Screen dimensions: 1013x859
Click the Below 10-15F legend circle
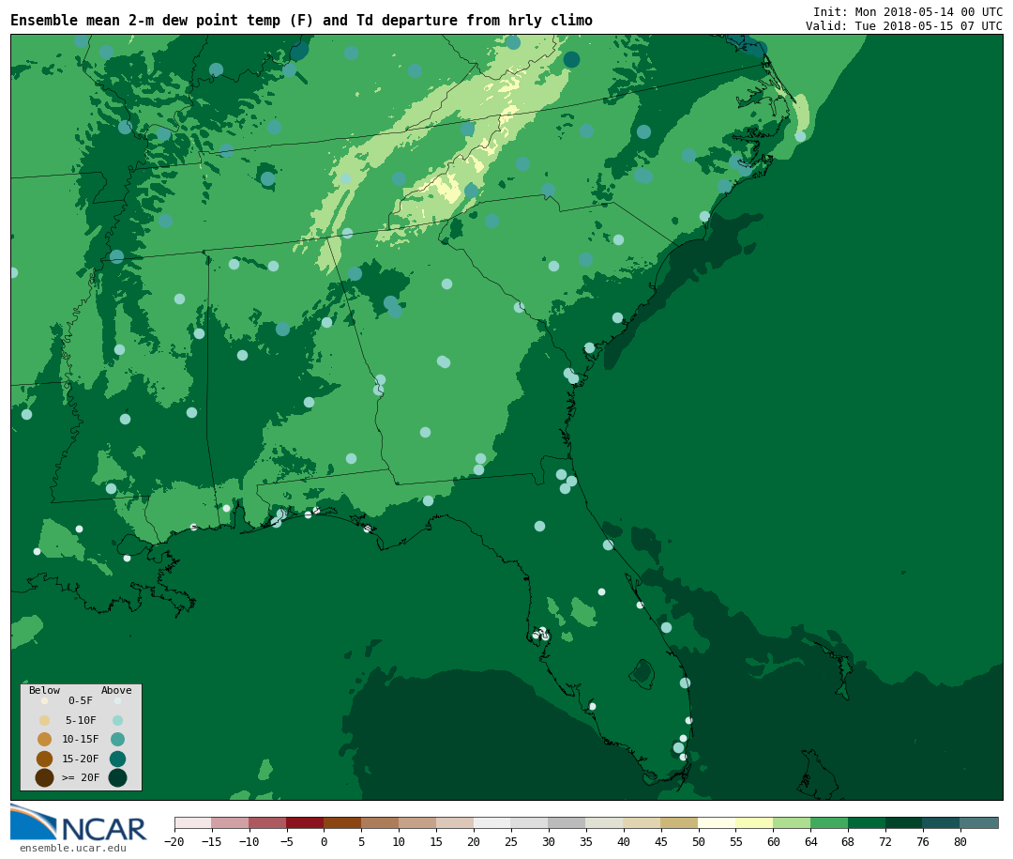[x=45, y=740]
